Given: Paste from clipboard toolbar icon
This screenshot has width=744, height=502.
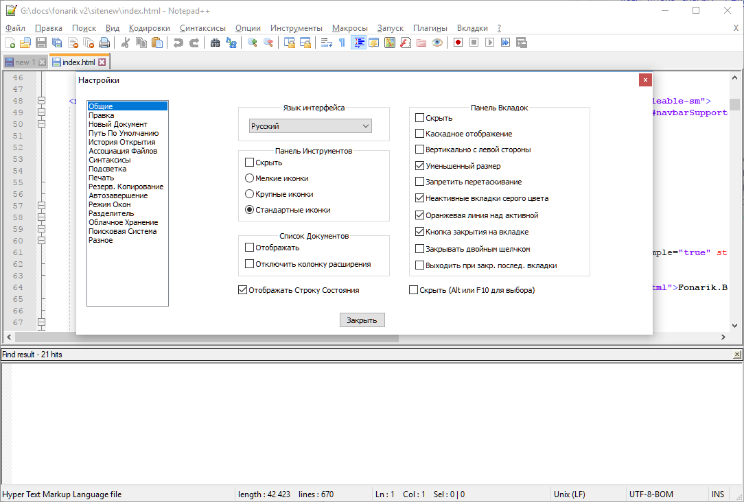Looking at the screenshot, I should [x=157, y=43].
